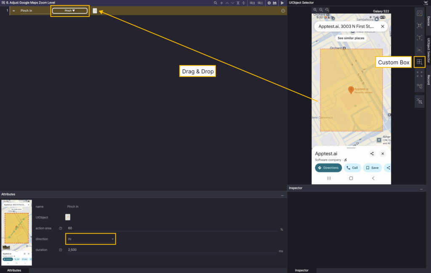This screenshot has width=431, height=273.
Task: Save the scenario using the floppy disk icon
Action: click(275, 3)
